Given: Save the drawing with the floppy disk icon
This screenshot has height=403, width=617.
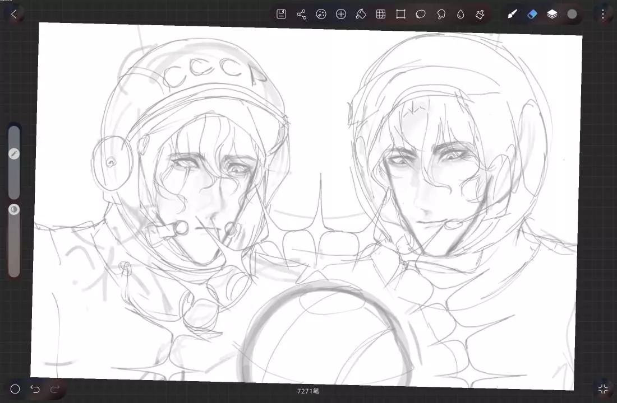Looking at the screenshot, I should (x=281, y=14).
